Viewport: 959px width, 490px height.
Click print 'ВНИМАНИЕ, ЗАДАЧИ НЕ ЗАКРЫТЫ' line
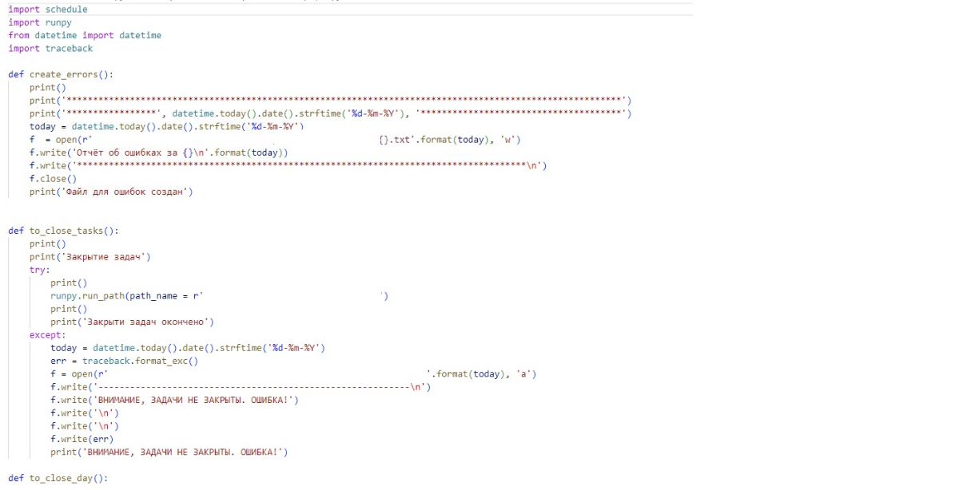click(169, 452)
